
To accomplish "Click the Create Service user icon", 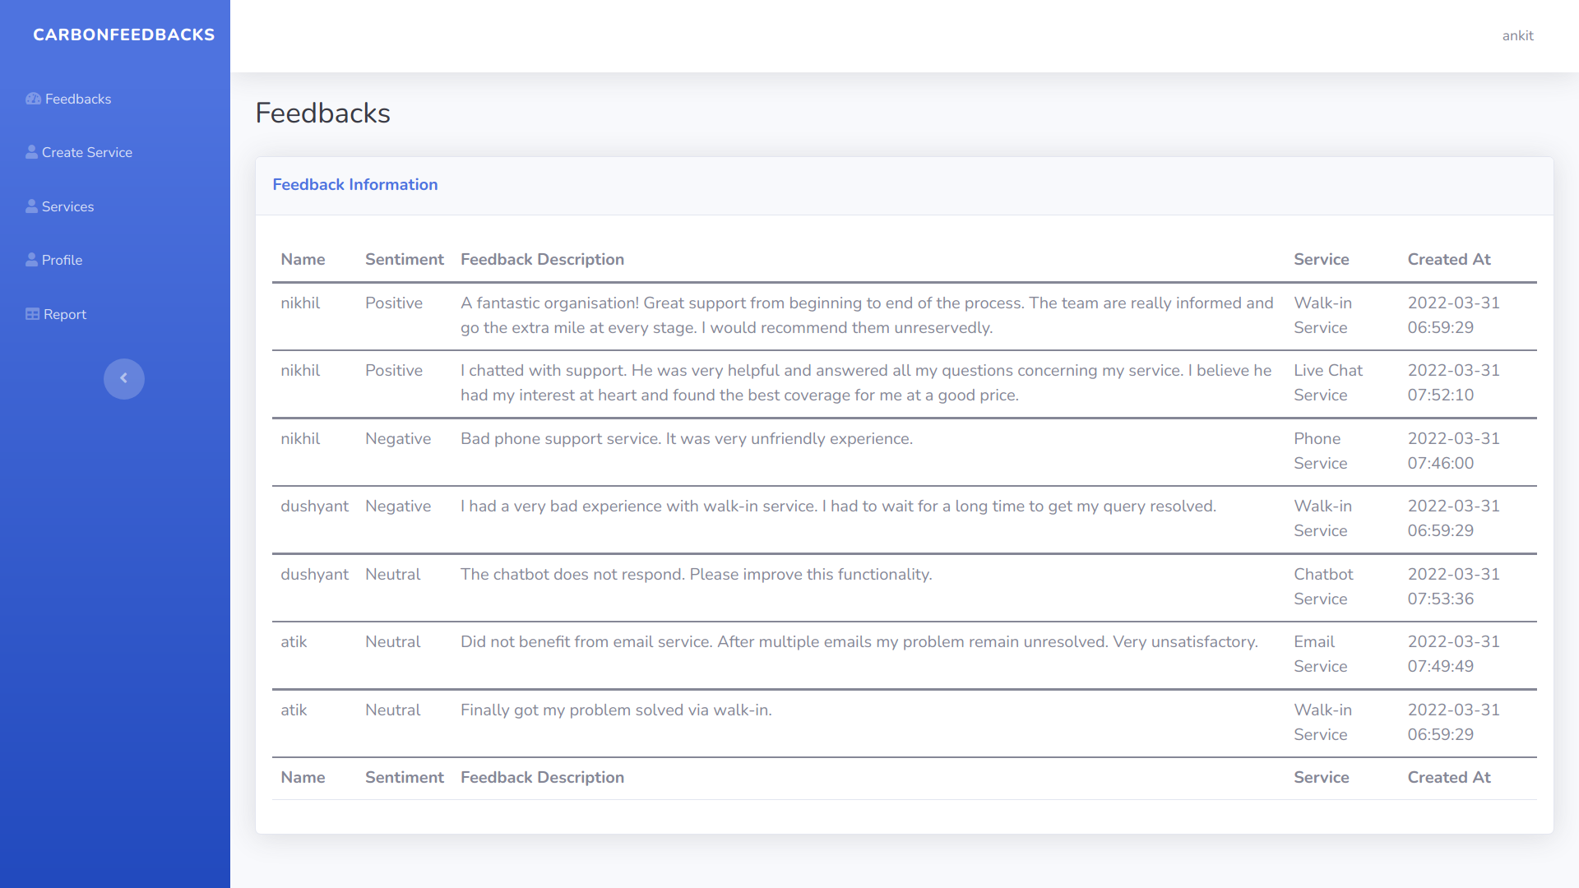I will 31,152.
